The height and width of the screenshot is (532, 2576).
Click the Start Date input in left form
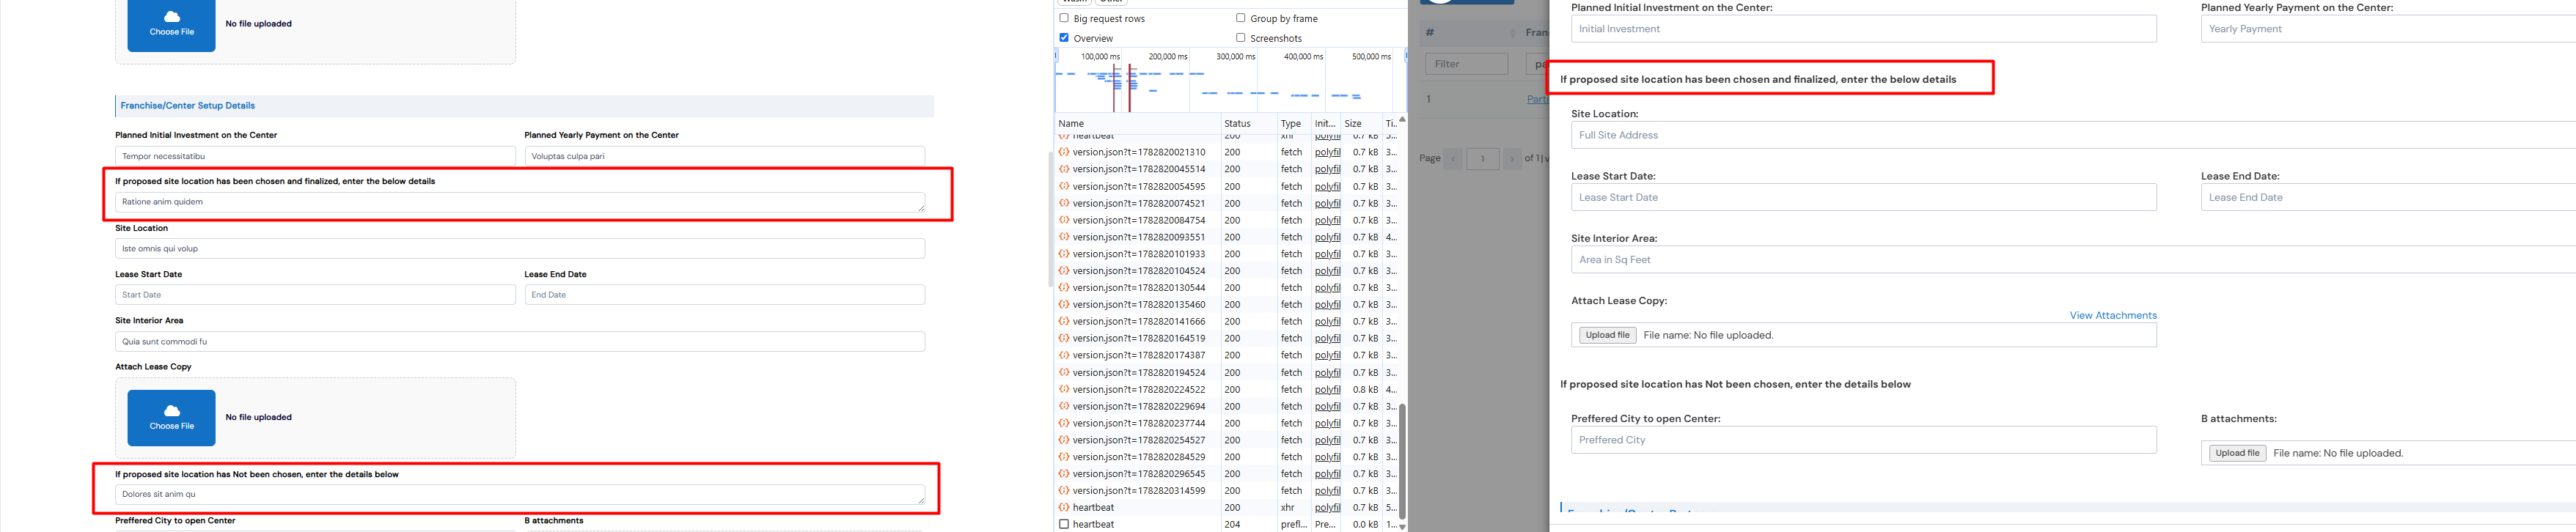pyautogui.click(x=315, y=295)
